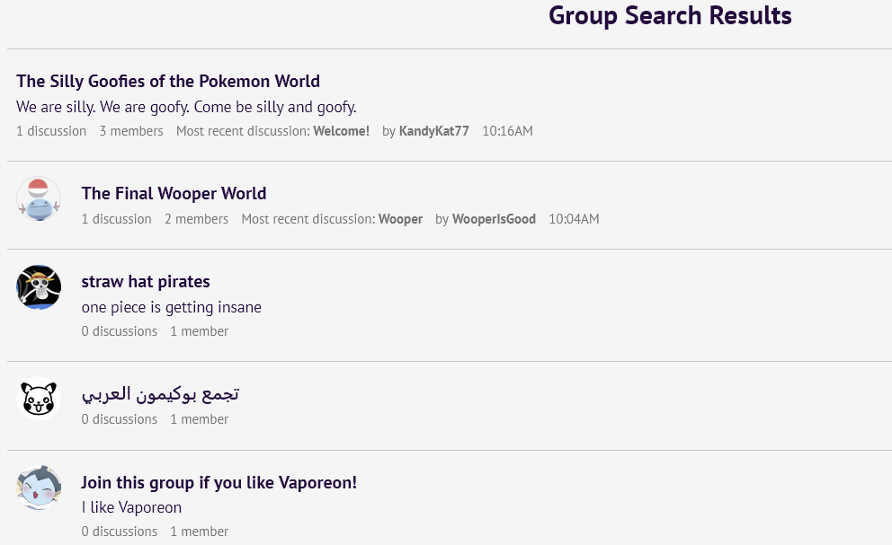Click '1 member' under the Vaporeon group
The height and width of the screenshot is (545, 892).
click(x=199, y=531)
